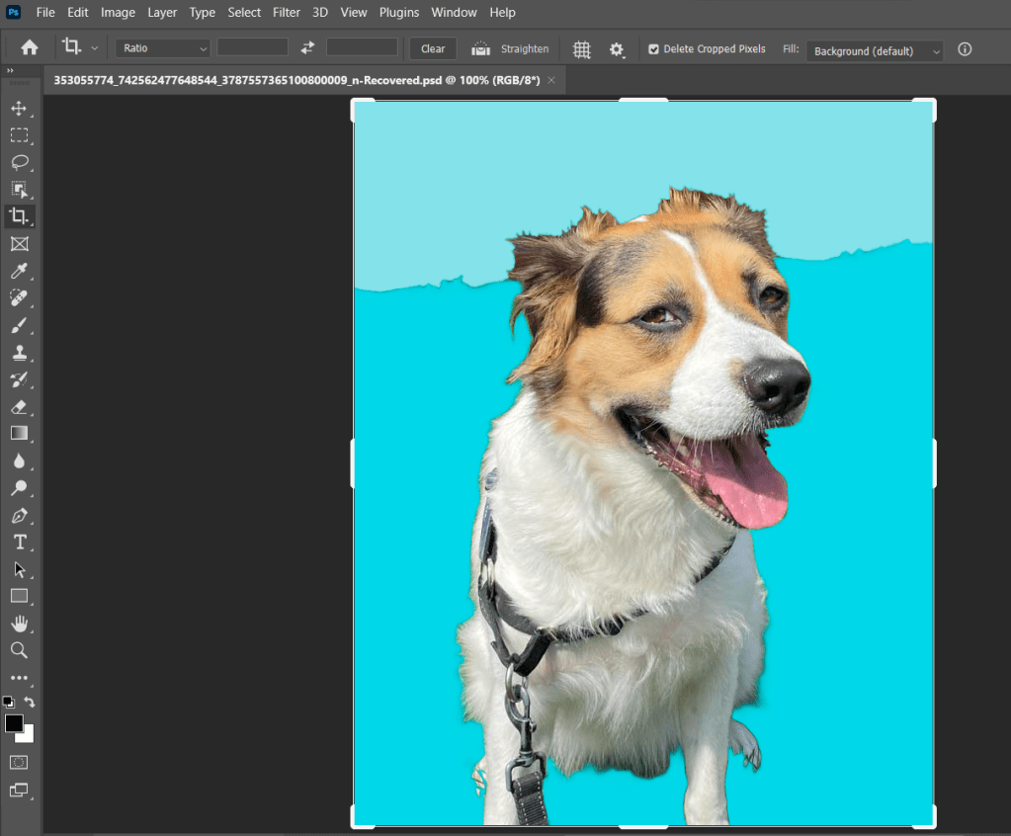The width and height of the screenshot is (1011, 836).
Task: Select the Move tool
Action: (19, 108)
